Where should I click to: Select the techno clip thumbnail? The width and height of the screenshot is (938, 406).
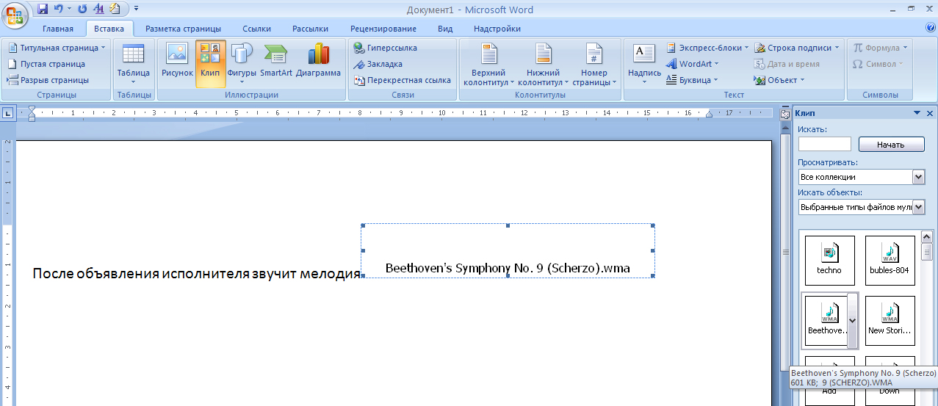830,261
